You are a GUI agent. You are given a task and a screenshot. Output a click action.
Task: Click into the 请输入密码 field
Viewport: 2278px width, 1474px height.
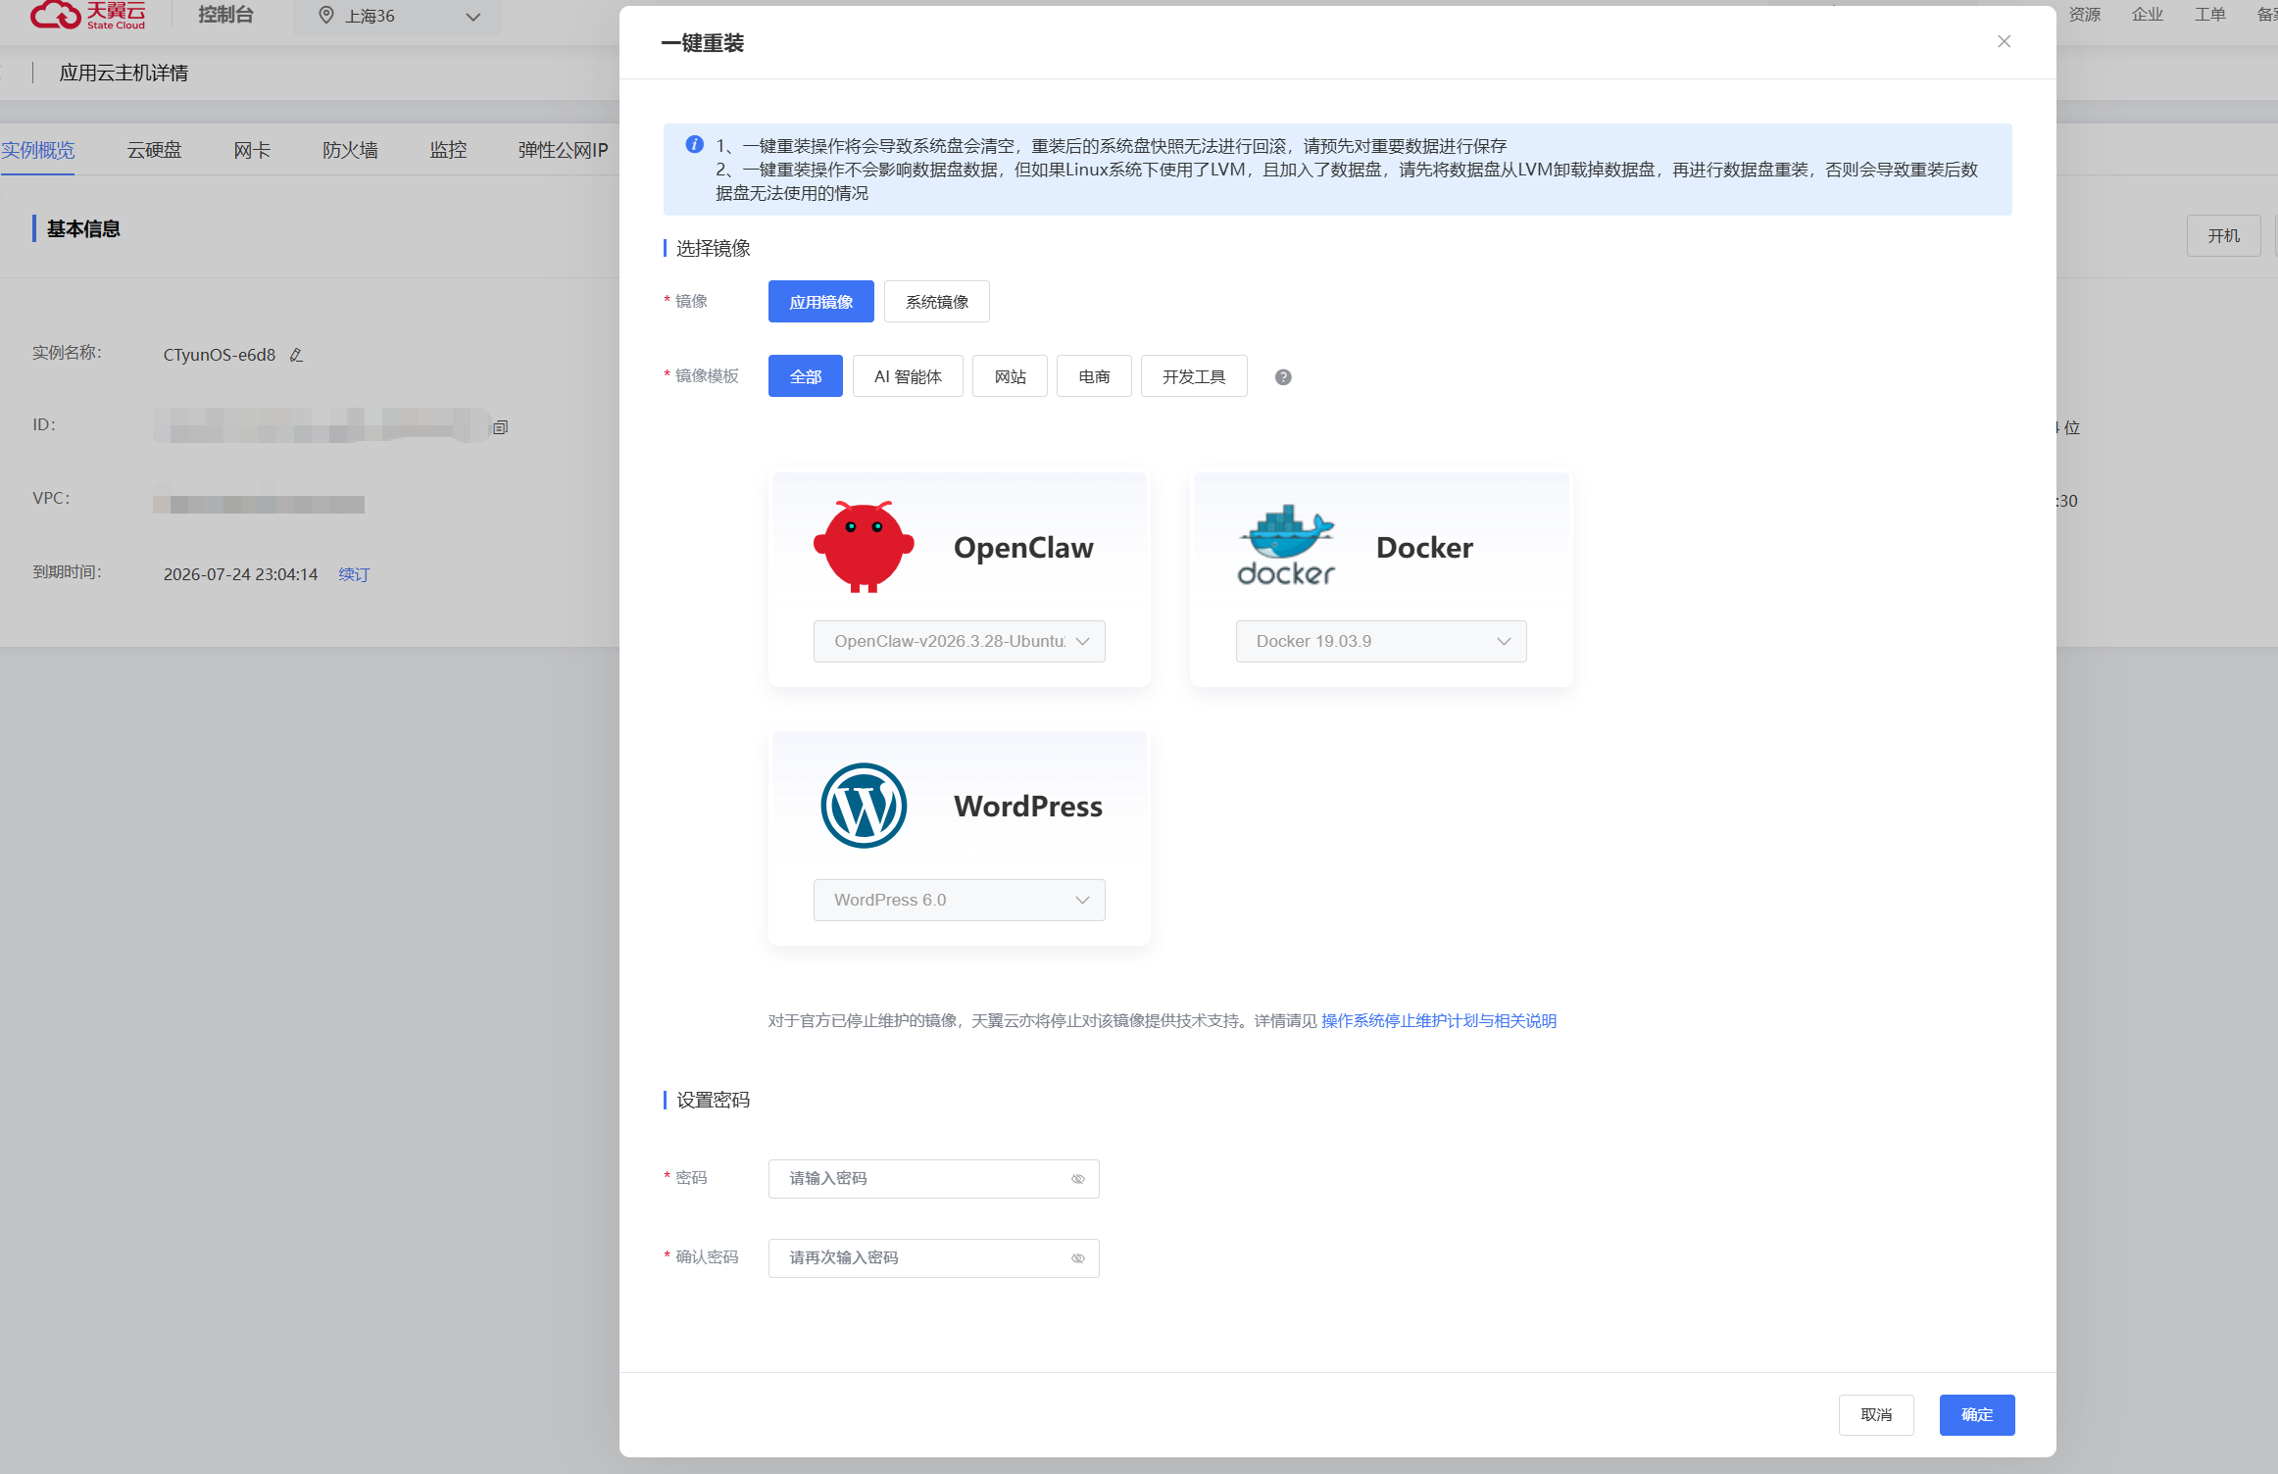tap(933, 1179)
